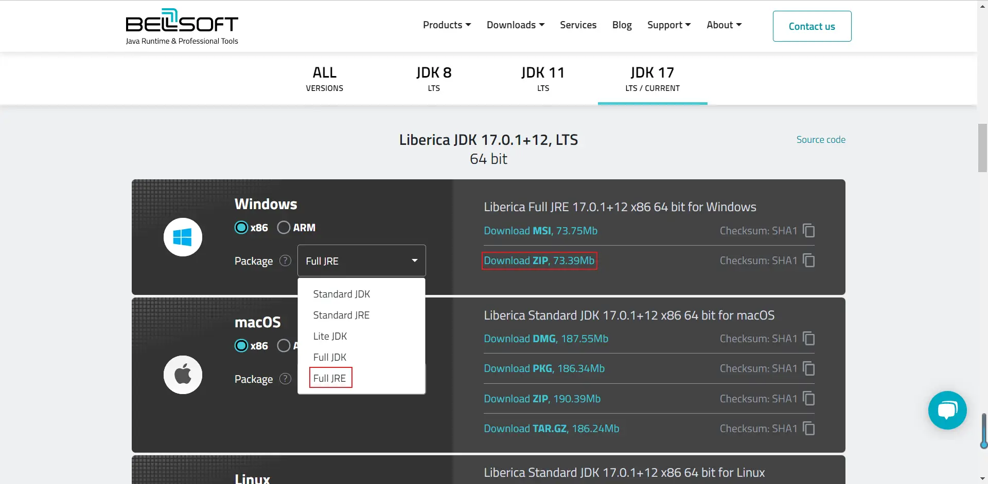Select x86 architecture for Windows

[x=241, y=228]
